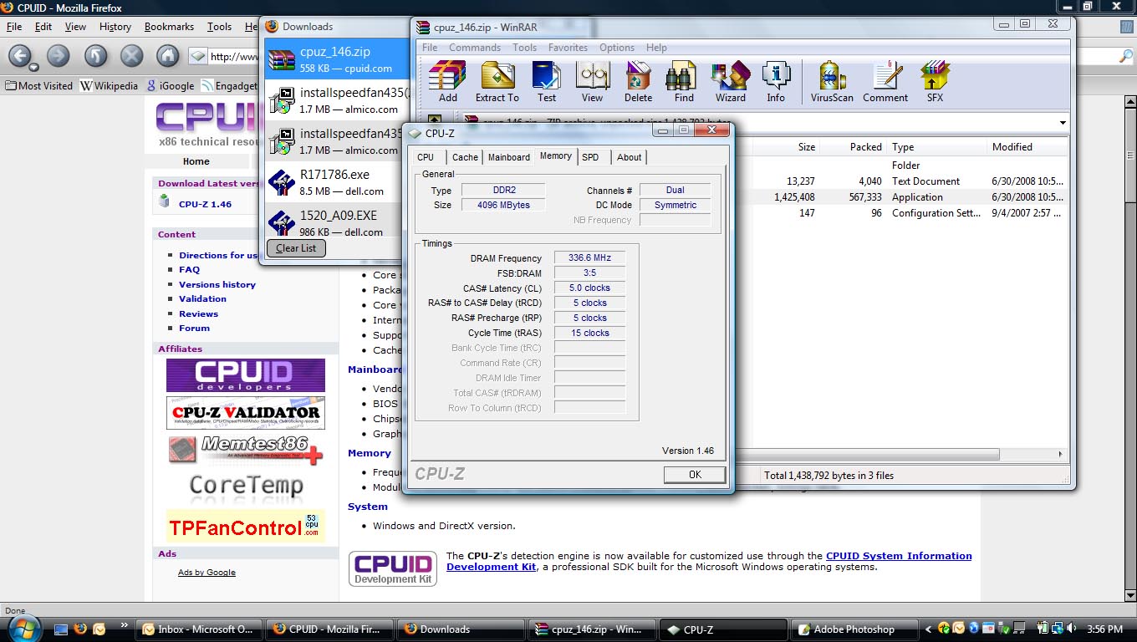Click CPU-Z Validator affiliate banner

tap(246, 413)
